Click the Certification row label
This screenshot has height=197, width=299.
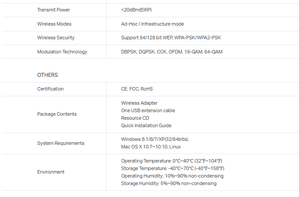tap(50, 89)
